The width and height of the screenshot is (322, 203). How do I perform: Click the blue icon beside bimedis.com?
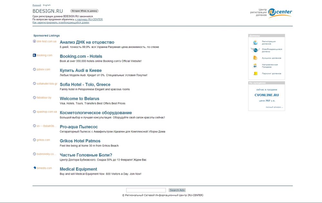pyautogui.click(x=34, y=168)
